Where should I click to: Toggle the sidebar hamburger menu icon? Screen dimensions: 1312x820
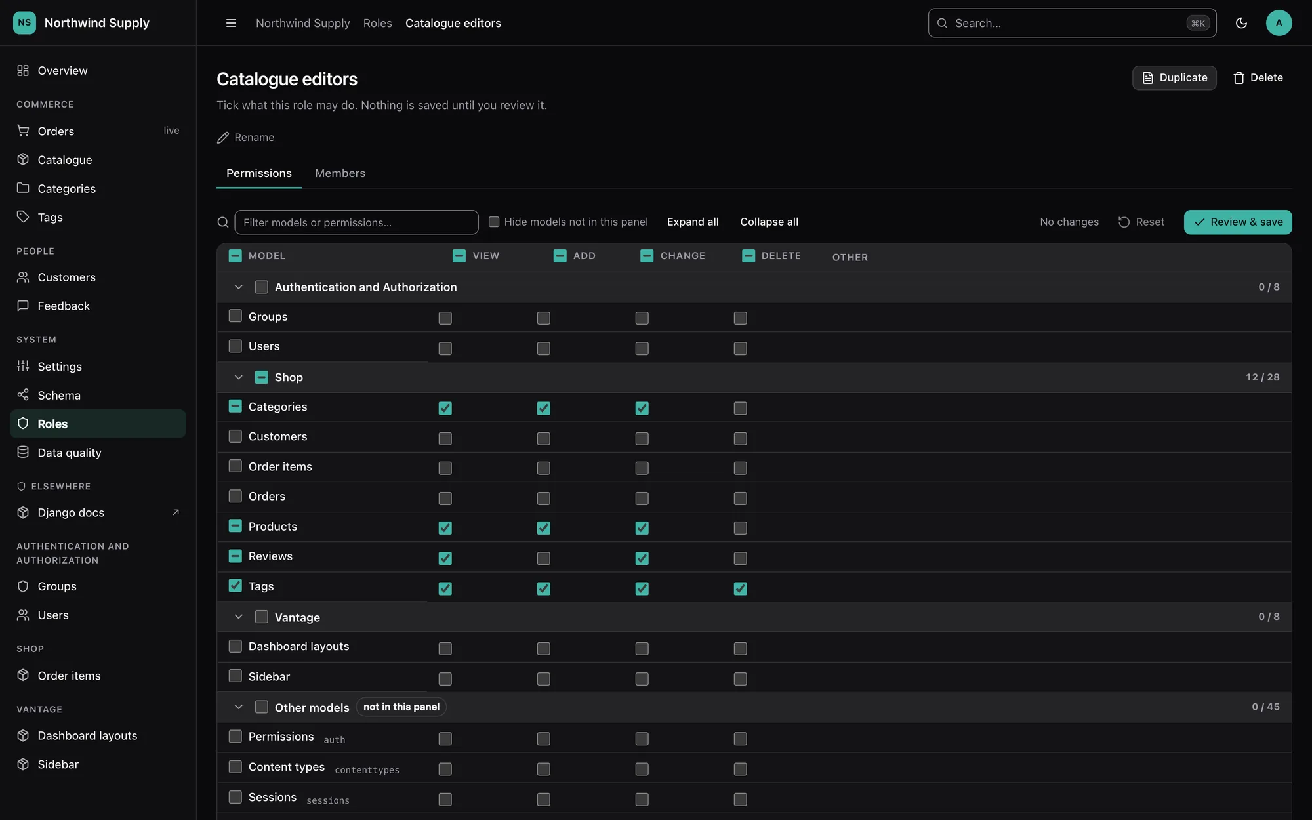pyautogui.click(x=231, y=23)
